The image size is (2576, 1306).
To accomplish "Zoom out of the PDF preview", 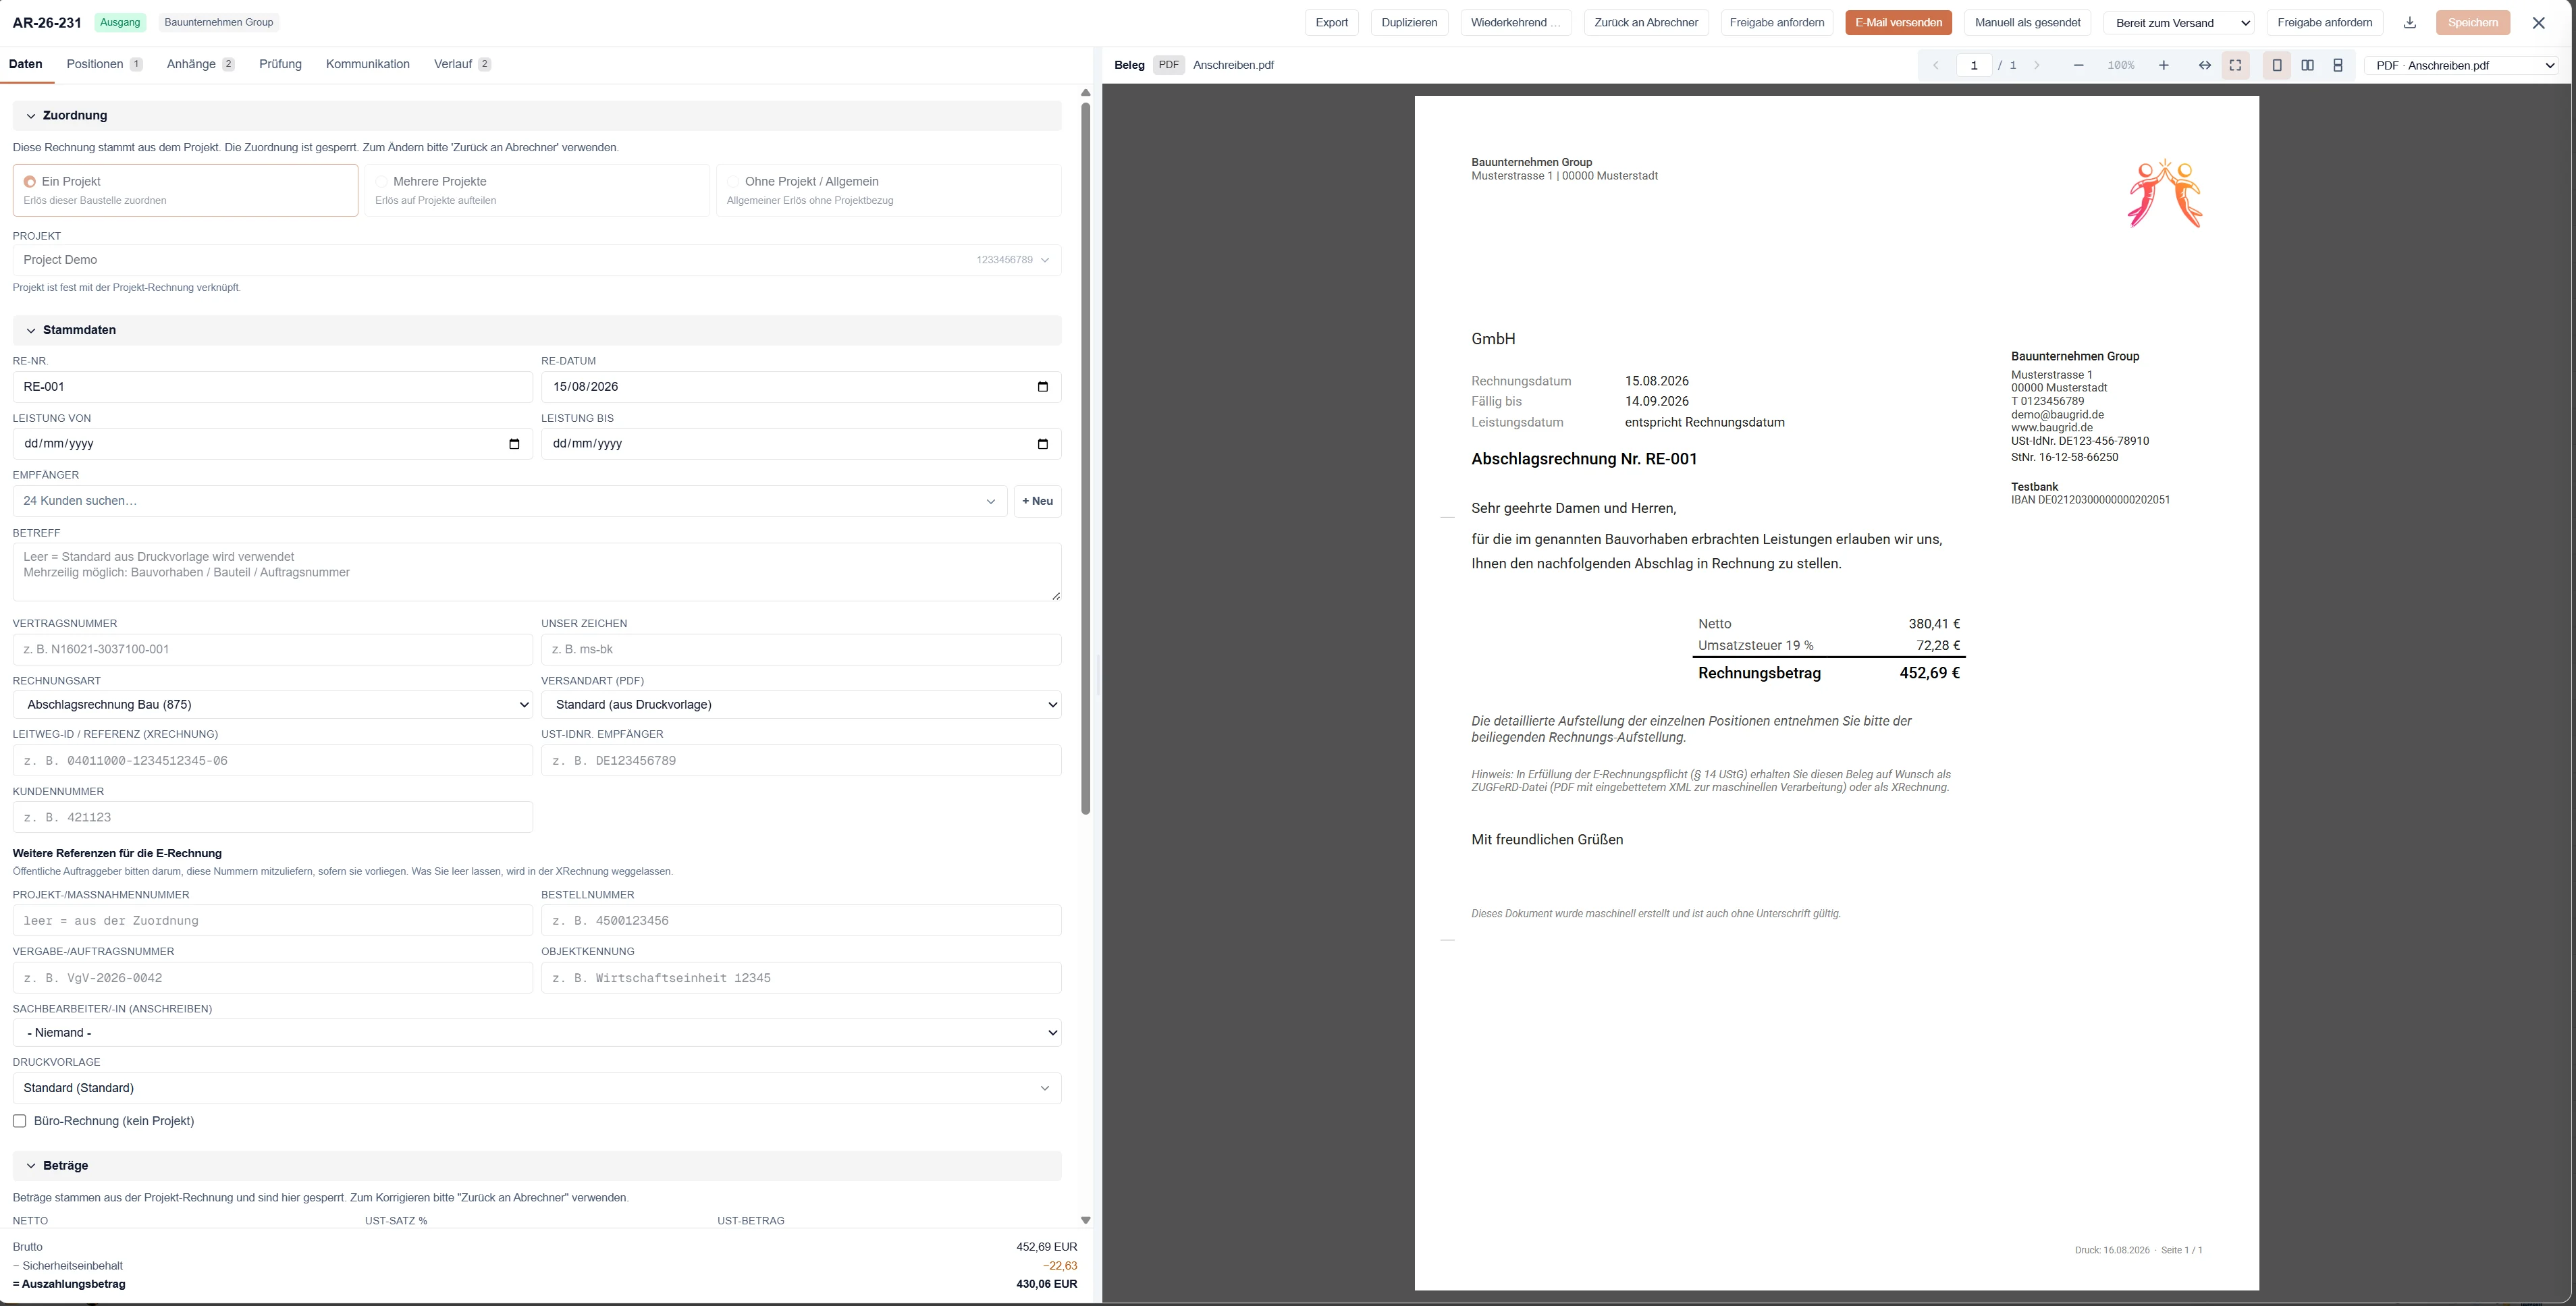I will (2079, 65).
